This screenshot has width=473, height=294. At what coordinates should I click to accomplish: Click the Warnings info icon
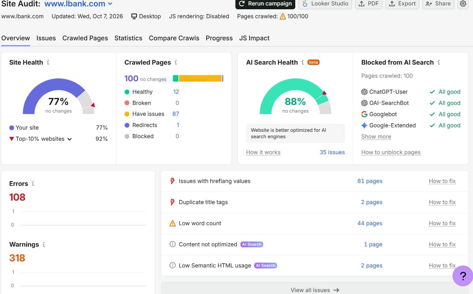coord(44,244)
